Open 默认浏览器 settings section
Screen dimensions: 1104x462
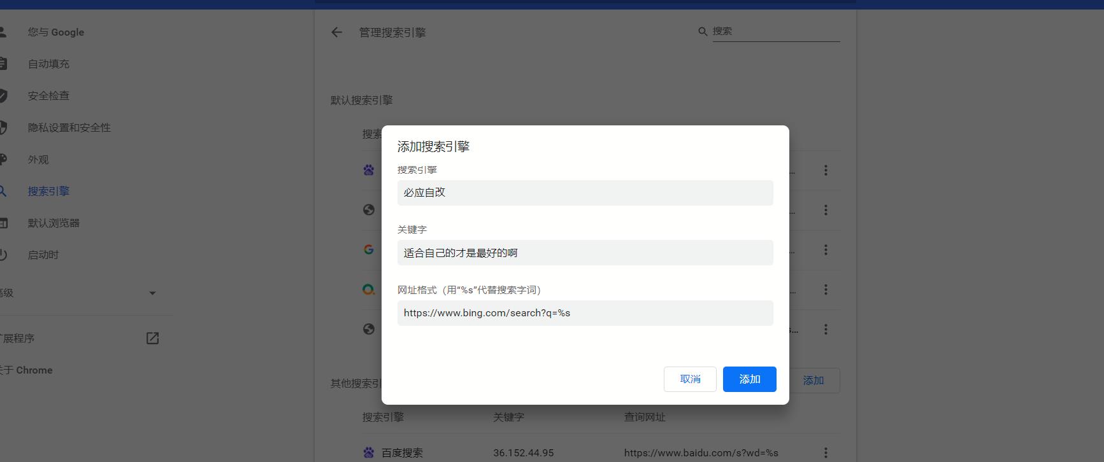click(54, 223)
